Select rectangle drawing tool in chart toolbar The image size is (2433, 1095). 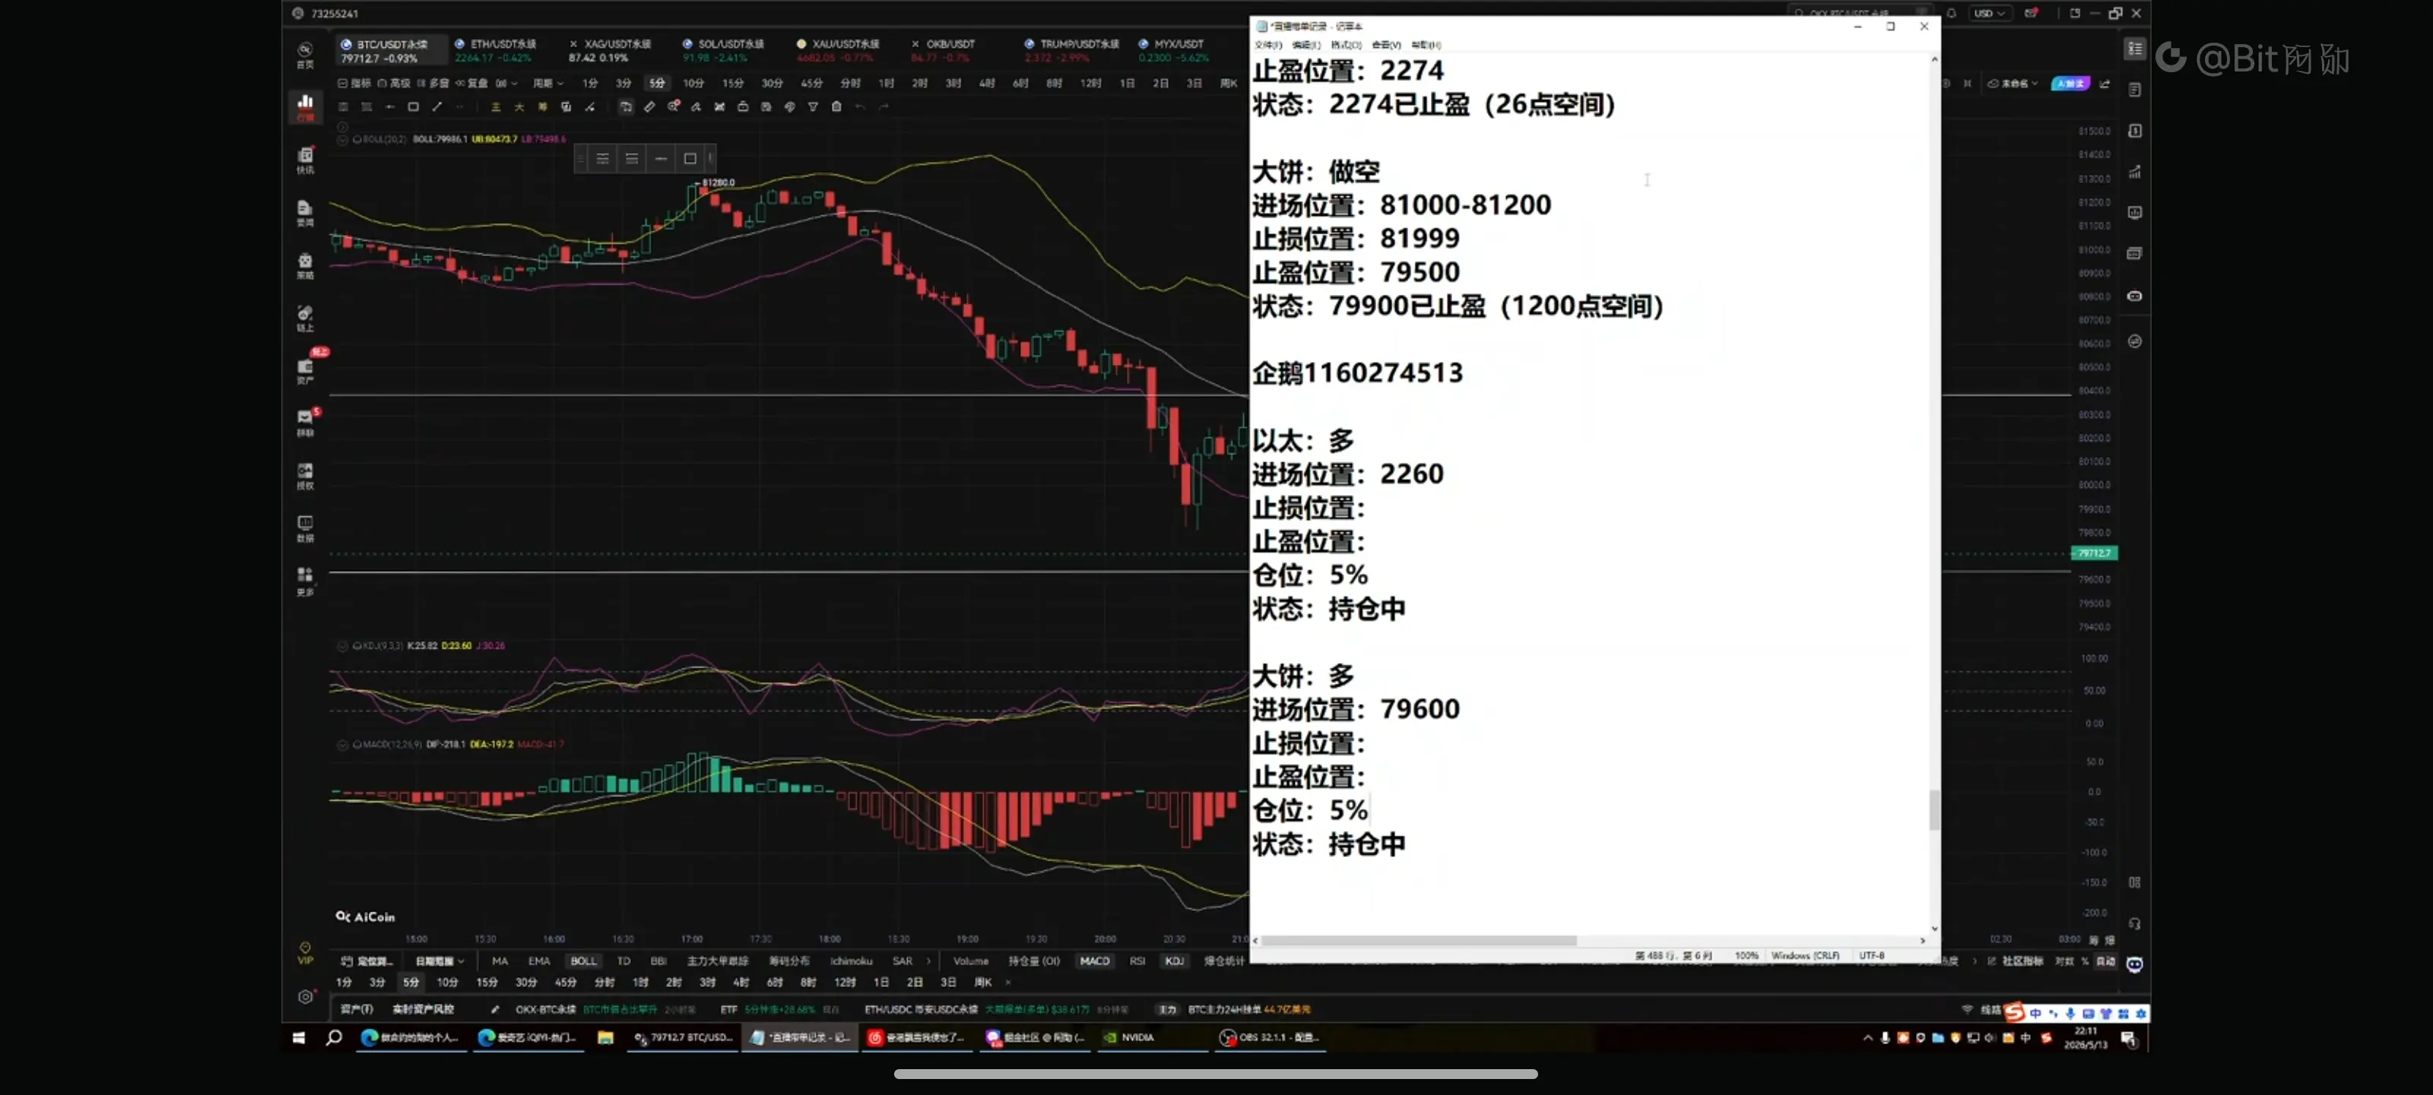[413, 106]
